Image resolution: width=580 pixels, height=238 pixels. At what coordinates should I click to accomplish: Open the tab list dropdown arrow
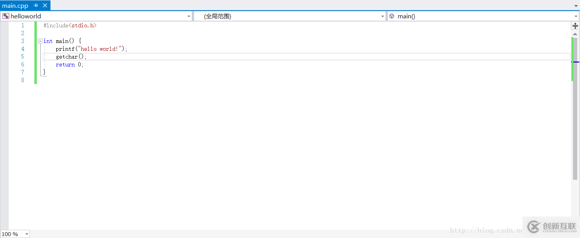pyautogui.click(x=576, y=6)
